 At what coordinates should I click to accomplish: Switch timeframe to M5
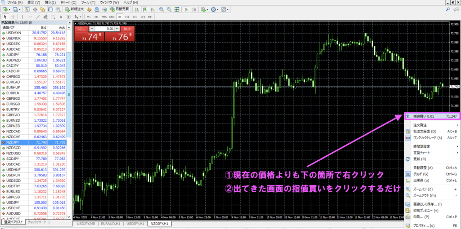[x=96, y=17]
